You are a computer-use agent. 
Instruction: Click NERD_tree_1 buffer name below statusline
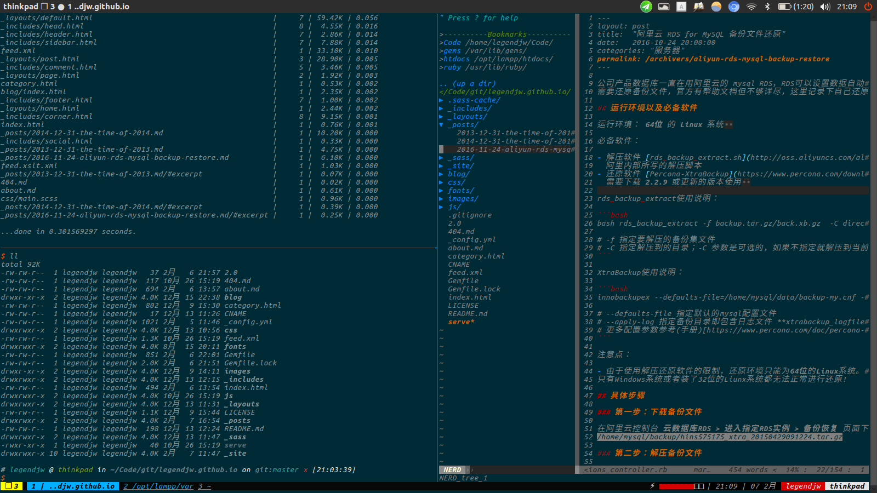coord(463,478)
